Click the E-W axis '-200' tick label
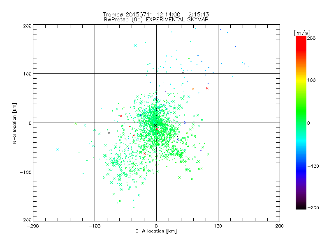This screenshot has height=246, width=329. (x=33, y=226)
